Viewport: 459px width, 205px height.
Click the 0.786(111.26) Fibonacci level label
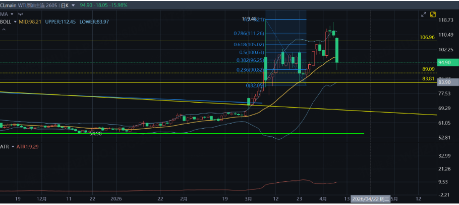pyautogui.click(x=249, y=34)
